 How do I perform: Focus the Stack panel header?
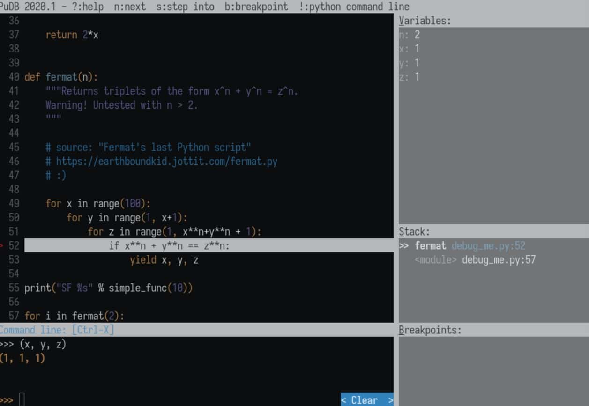(x=414, y=231)
